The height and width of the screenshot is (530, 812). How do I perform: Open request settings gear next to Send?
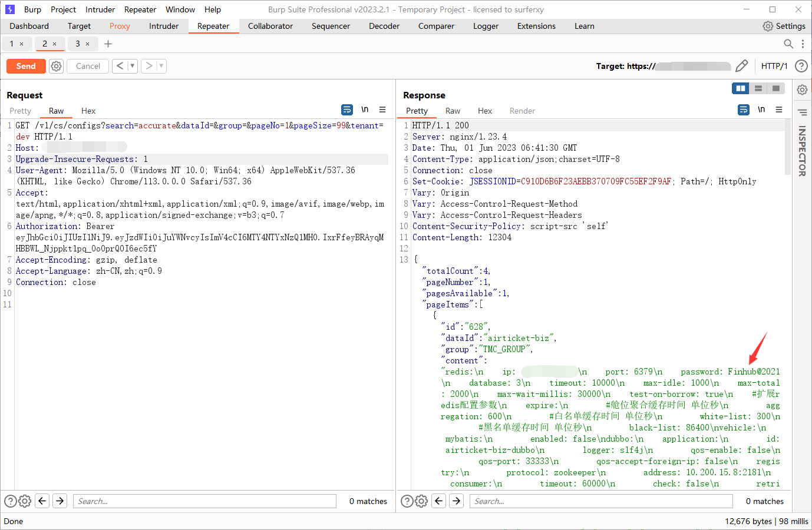coord(56,66)
